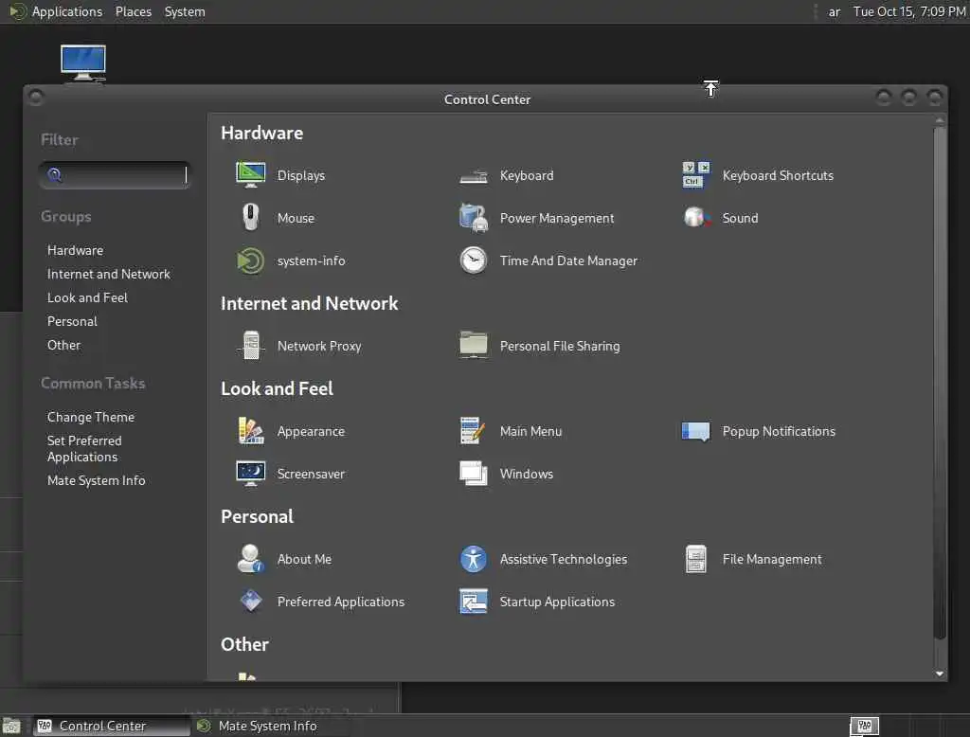Click the Network Proxy label
970x737 pixels.
tap(319, 346)
